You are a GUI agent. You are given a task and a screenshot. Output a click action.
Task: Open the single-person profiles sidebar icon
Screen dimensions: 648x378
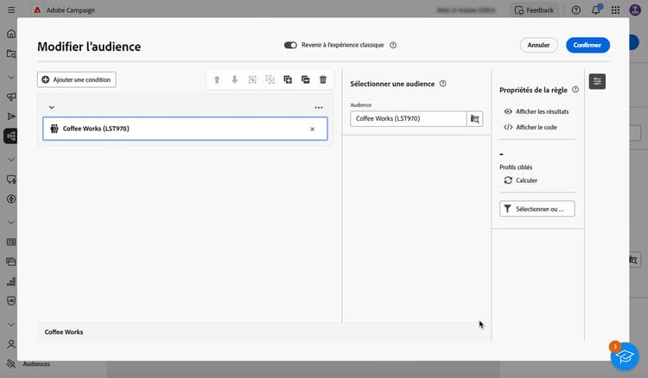11,343
